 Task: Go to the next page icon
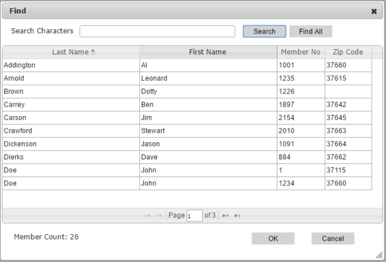[x=225, y=216]
